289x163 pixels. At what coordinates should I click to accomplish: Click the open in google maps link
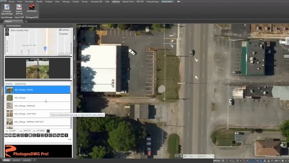[19, 30]
